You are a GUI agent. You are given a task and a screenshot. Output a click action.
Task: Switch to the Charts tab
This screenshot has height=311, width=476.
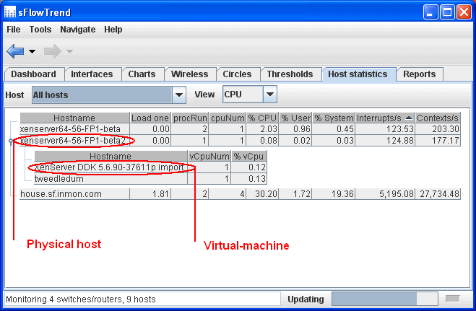(142, 74)
